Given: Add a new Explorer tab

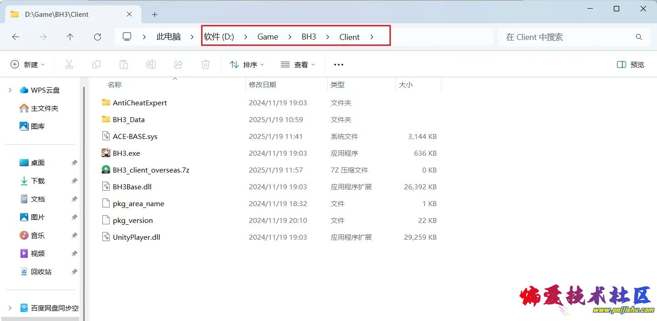Looking at the screenshot, I should [x=155, y=15].
